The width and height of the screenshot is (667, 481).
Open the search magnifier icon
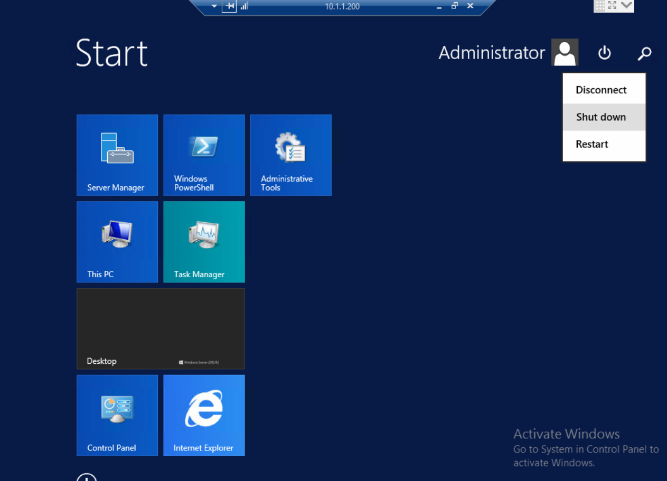[x=644, y=53]
